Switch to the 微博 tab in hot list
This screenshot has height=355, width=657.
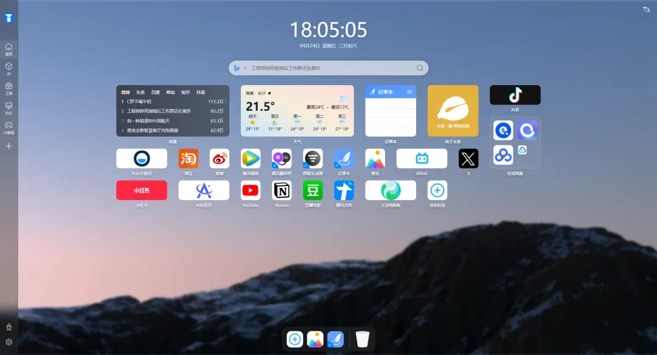125,92
